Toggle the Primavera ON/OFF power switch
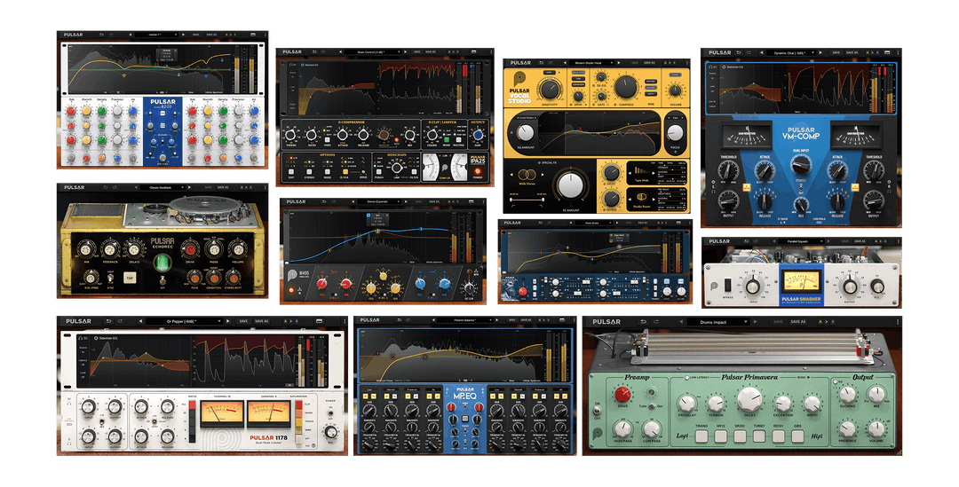The image size is (959, 487). click(x=597, y=411)
